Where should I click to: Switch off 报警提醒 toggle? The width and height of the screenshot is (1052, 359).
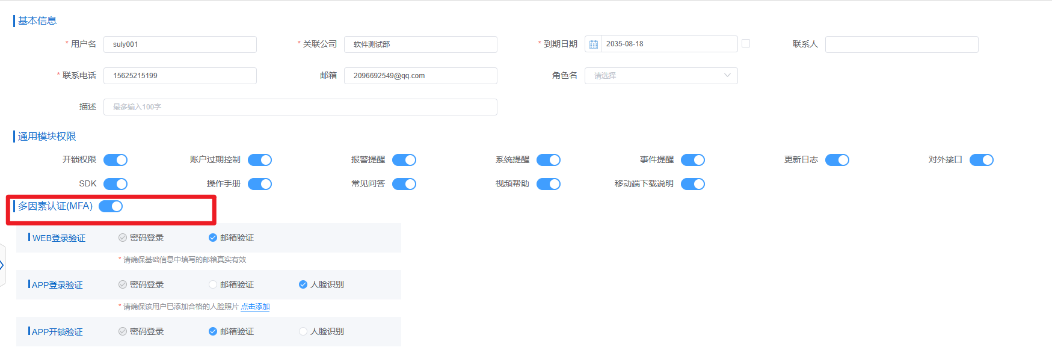404,160
